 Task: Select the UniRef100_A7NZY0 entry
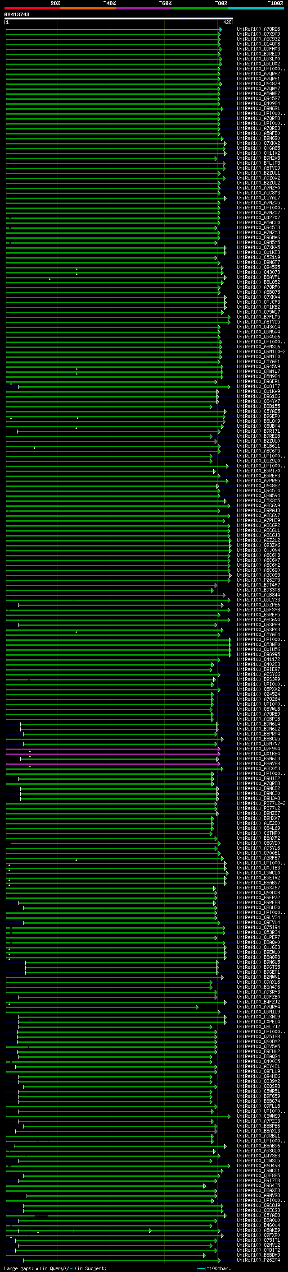(x=258, y=188)
